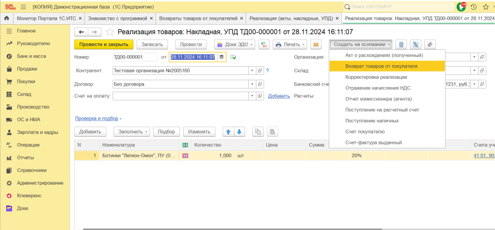
Task: Expand the Контрагент dropdown arrow
Action: (252, 71)
